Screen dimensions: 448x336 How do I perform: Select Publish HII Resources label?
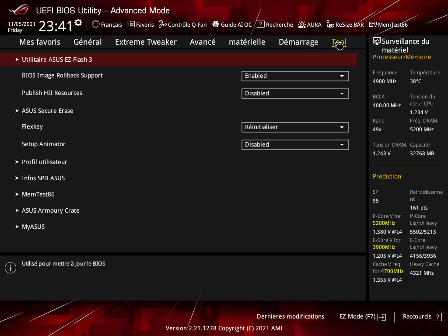tap(52, 93)
